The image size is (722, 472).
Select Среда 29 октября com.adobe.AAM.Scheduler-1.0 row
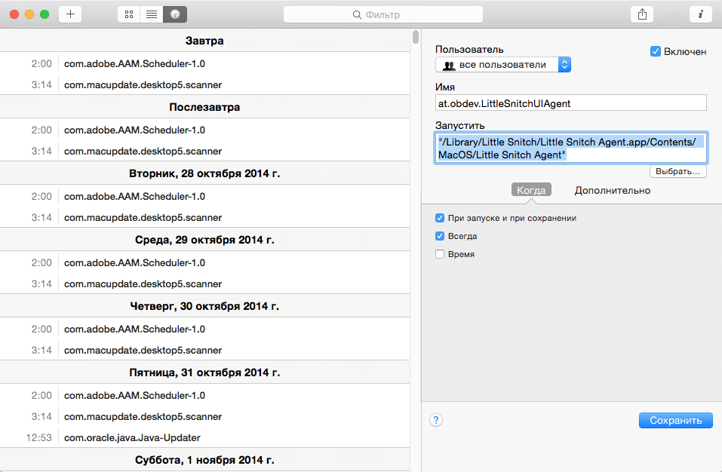coord(205,262)
